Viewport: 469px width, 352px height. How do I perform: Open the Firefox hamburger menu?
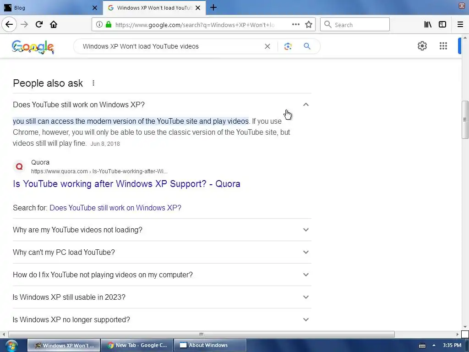click(x=460, y=25)
